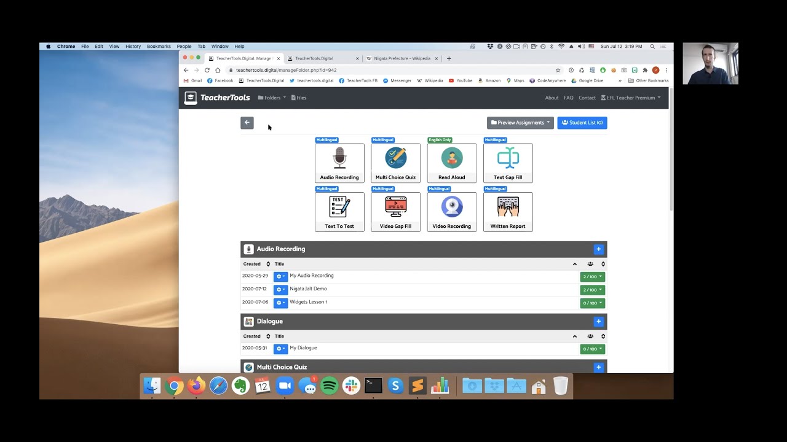
Task: Open the Contact link
Action: click(587, 98)
